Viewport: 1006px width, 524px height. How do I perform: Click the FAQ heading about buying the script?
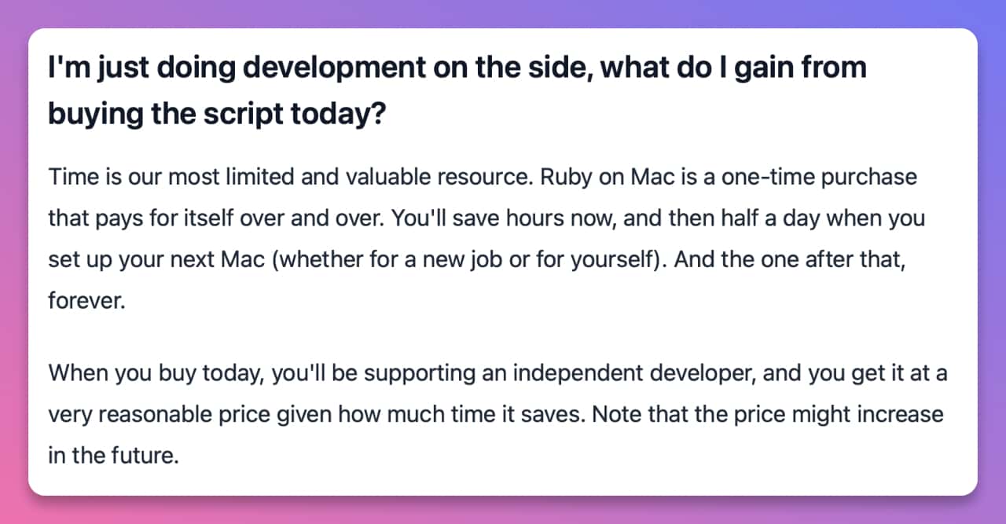pyautogui.click(x=456, y=90)
